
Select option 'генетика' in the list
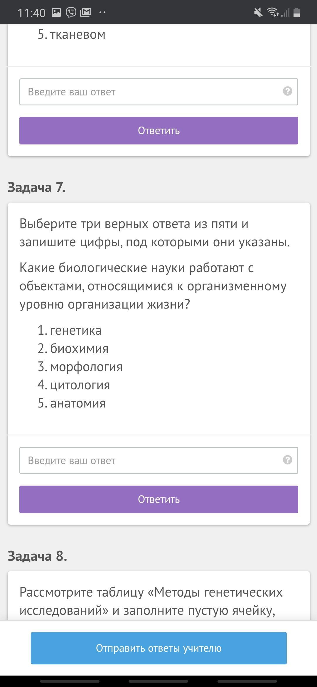coord(76,331)
